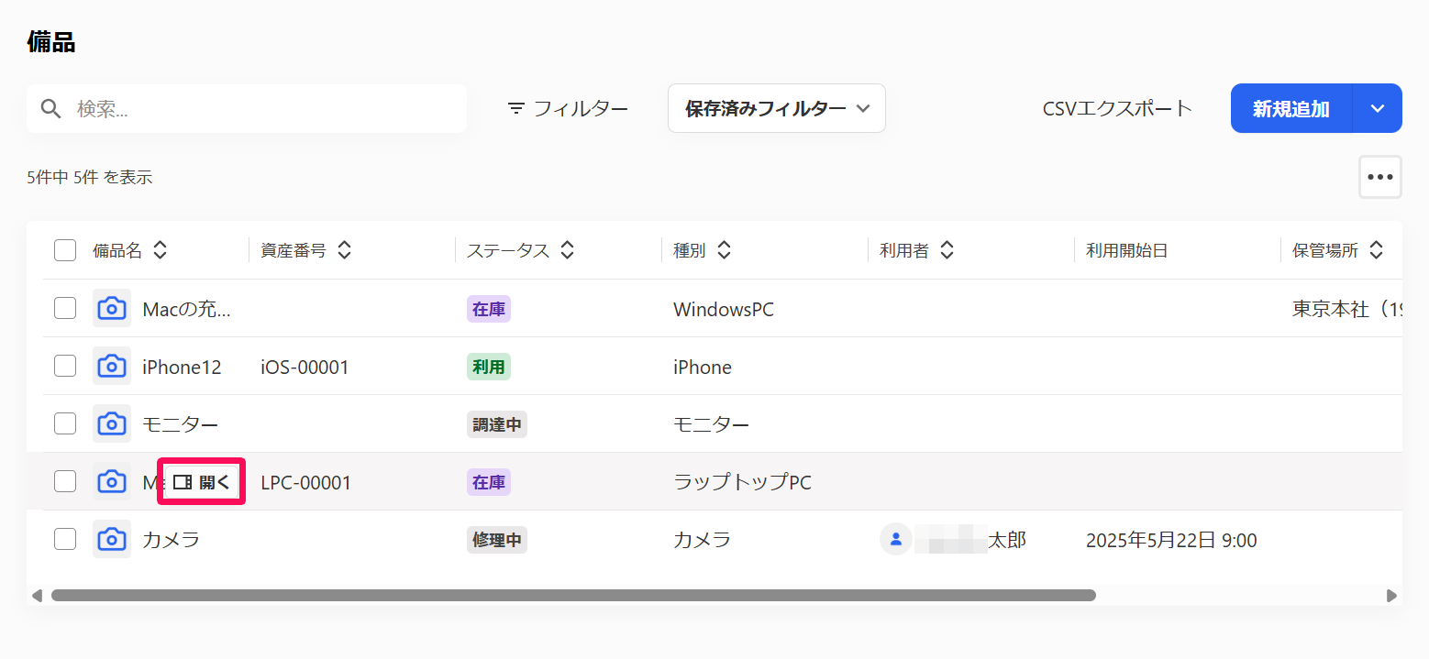The width and height of the screenshot is (1429, 659).
Task: Click the フィルター button
Action: 568,108
